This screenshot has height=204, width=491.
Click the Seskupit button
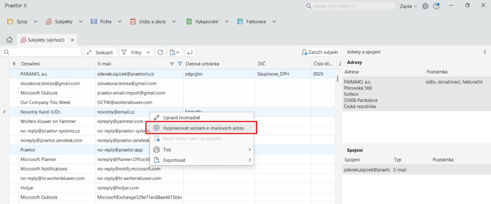[100, 52]
